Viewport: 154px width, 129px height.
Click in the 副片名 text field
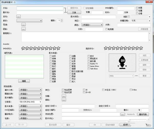(40, 13)
